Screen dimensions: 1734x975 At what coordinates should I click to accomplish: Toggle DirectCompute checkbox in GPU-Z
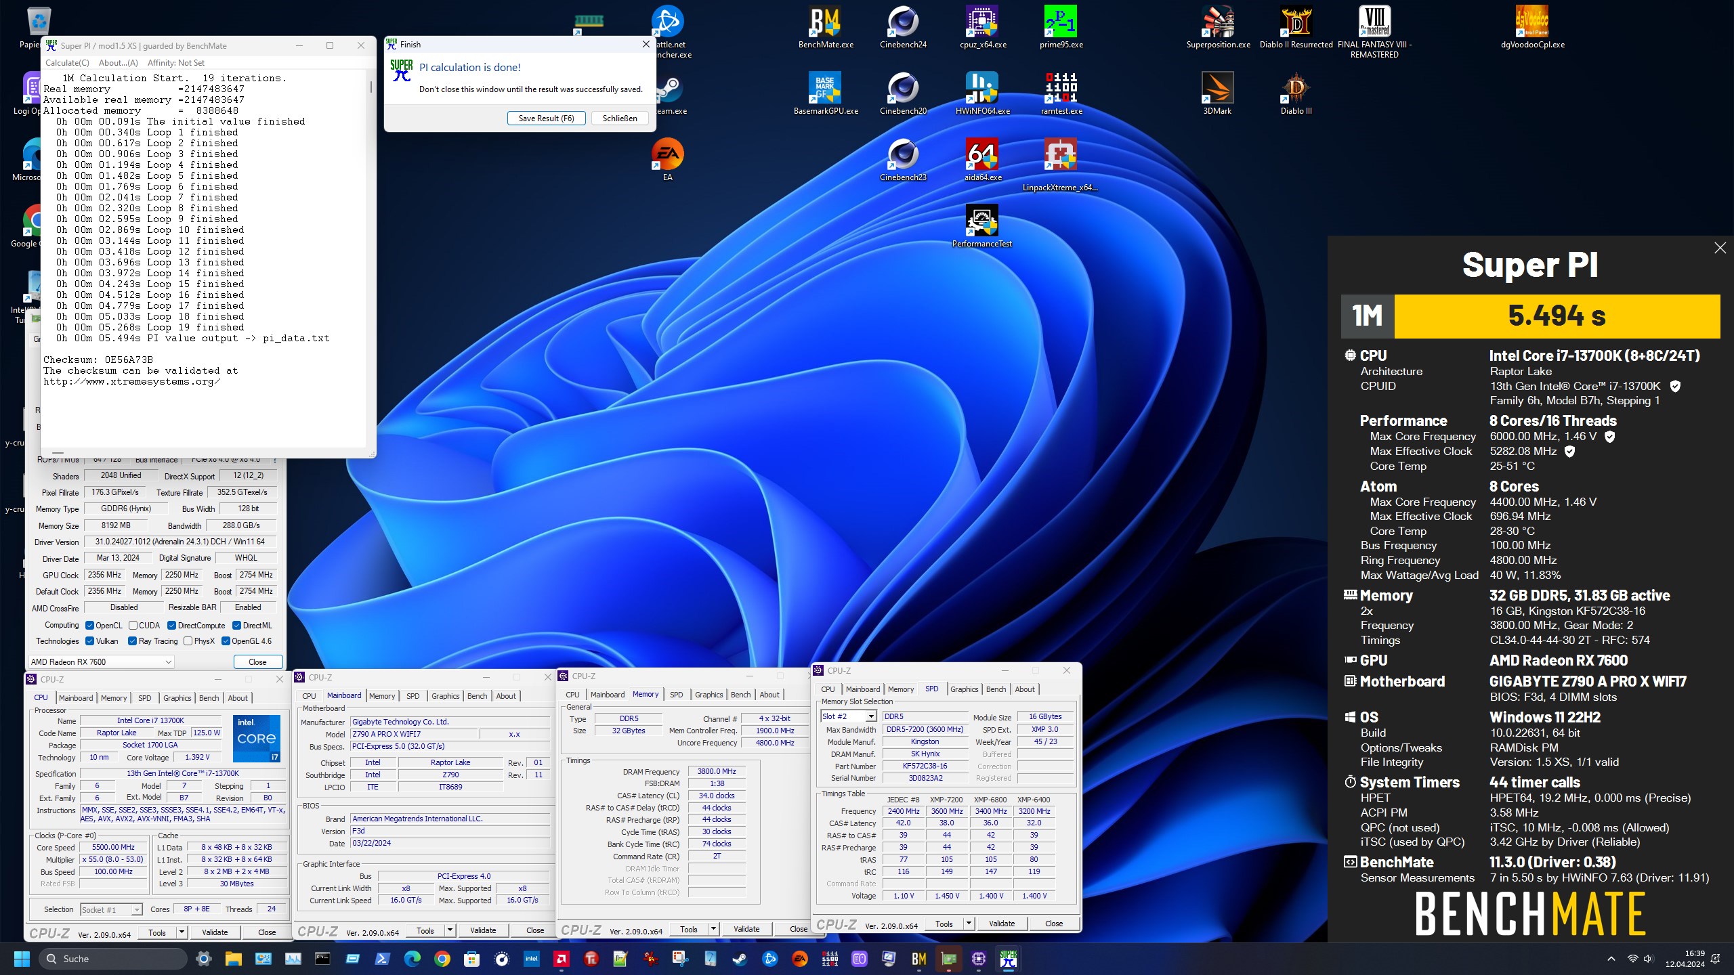[171, 625]
